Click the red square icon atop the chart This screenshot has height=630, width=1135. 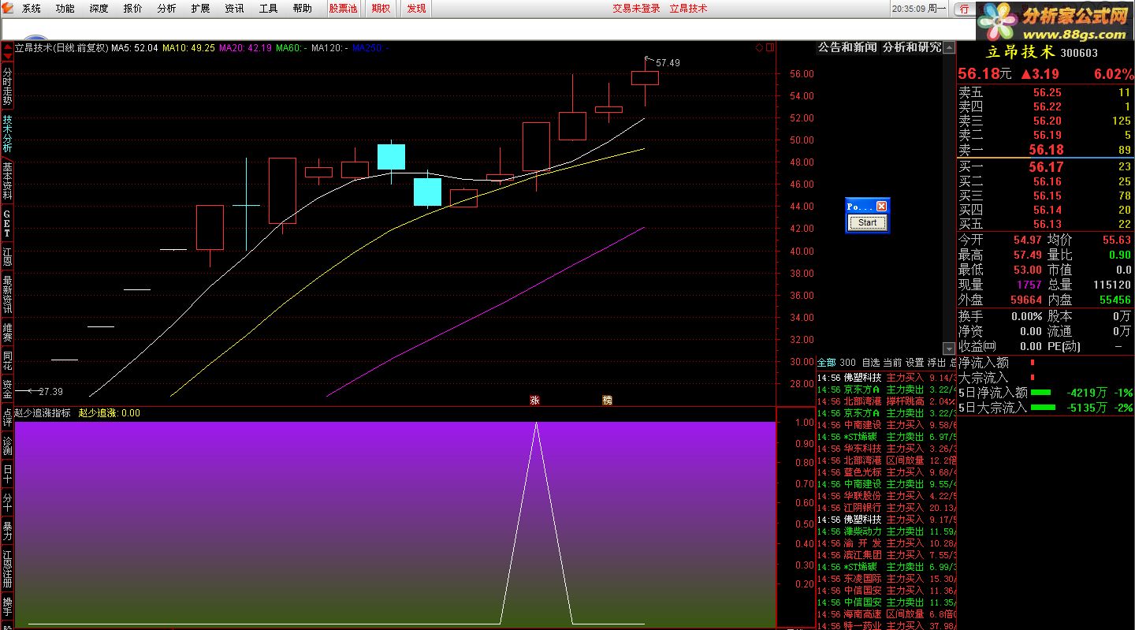click(769, 47)
